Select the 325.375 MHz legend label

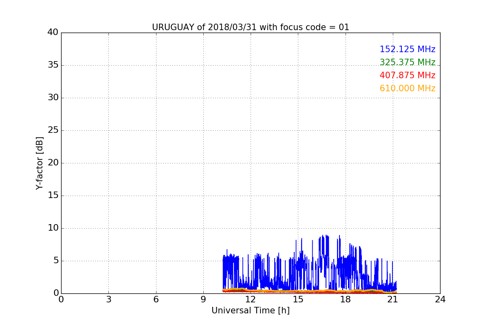point(407,62)
